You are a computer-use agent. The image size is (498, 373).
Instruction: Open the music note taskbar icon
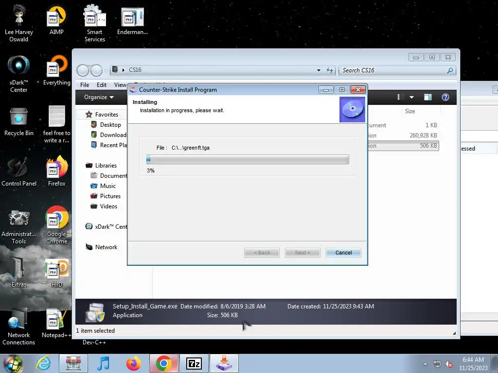[103, 363]
